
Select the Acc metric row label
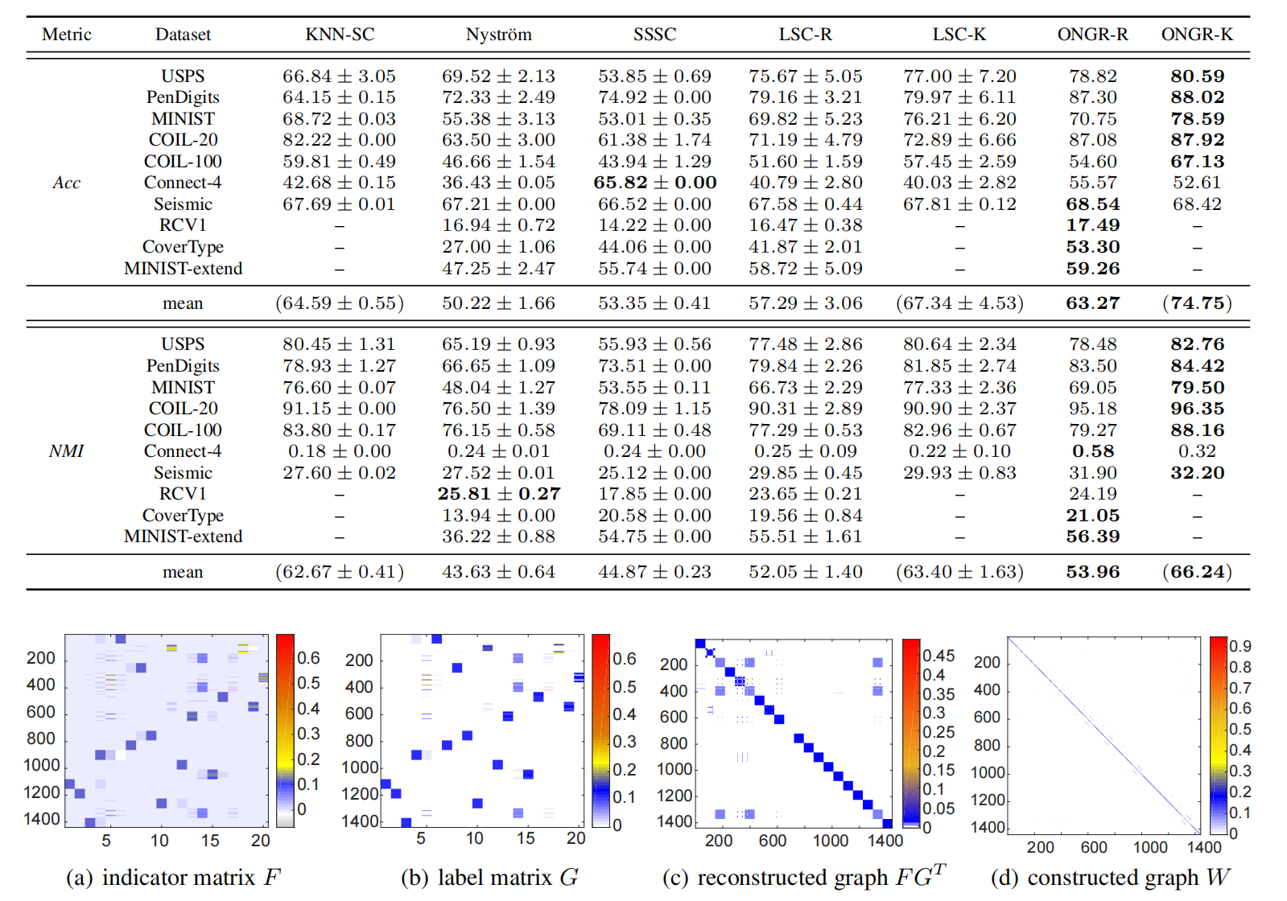point(66,183)
